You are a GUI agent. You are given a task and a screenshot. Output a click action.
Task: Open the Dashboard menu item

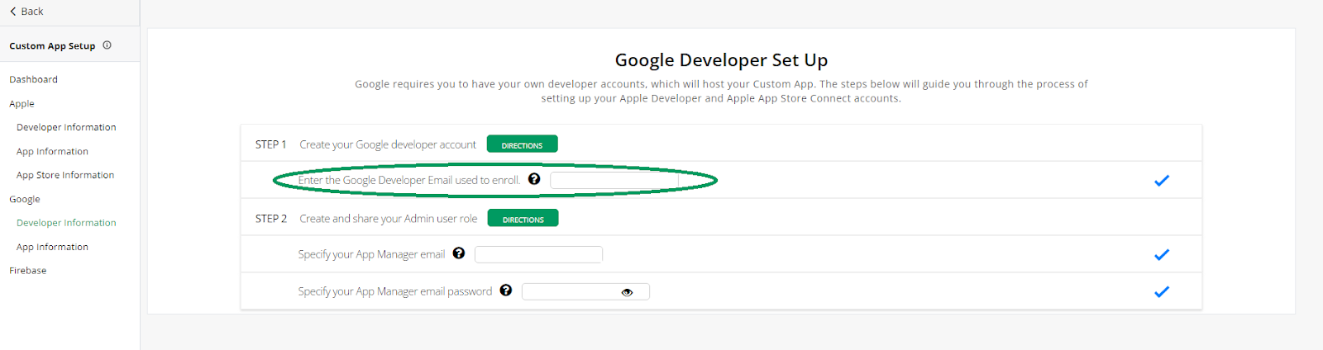coord(34,79)
